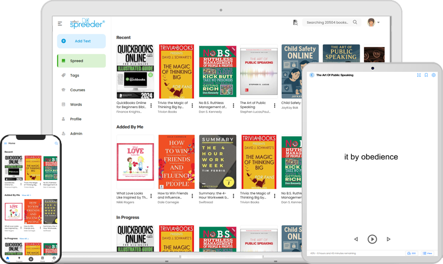Tap search icon on phone screen
The height and width of the screenshot is (264, 443).
click(x=56, y=143)
